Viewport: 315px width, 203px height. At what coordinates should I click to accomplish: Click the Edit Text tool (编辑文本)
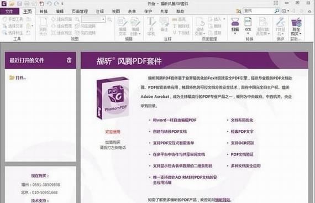pyautogui.click(x=122, y=27)
